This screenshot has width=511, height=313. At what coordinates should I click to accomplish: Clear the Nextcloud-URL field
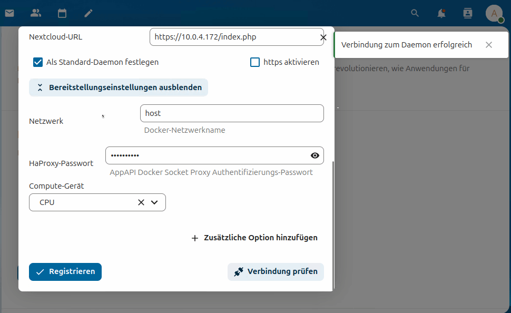click(323, 37)
